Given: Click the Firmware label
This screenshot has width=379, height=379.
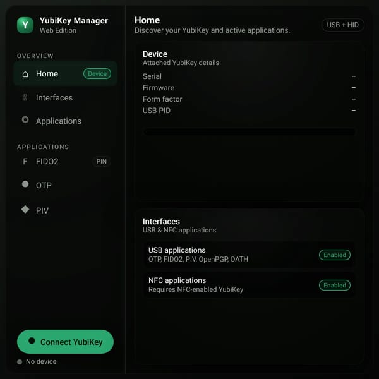Looking at the screenshot, I should click(159, 88).
